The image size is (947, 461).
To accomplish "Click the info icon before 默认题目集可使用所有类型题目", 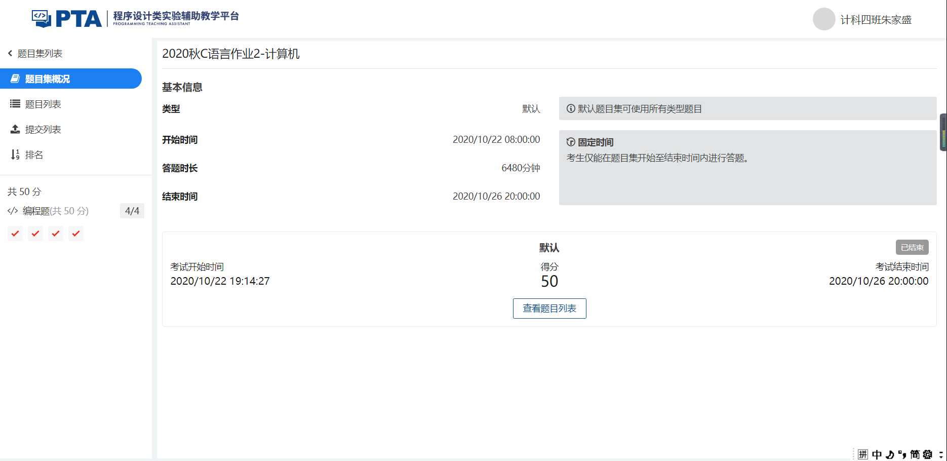I will (x=571, y=108).
